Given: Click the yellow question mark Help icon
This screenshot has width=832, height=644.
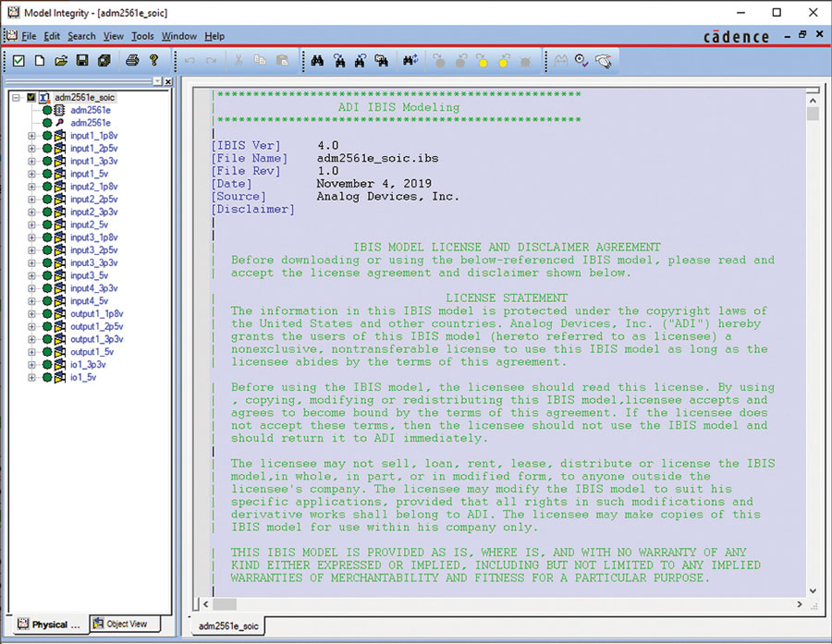Looking at the screenshot, I should 153,61.
